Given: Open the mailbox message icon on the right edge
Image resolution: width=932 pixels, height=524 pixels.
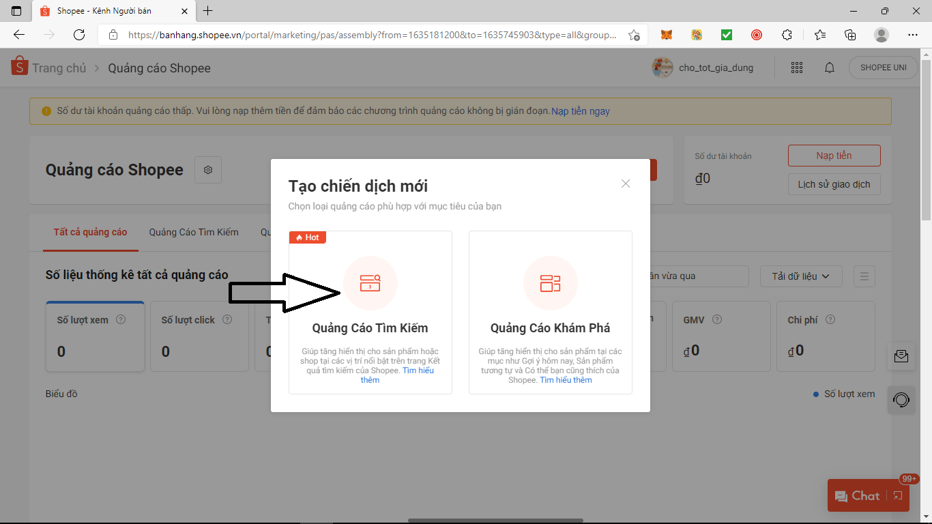Looking at the screenshot, I should (x=901, y=356).
